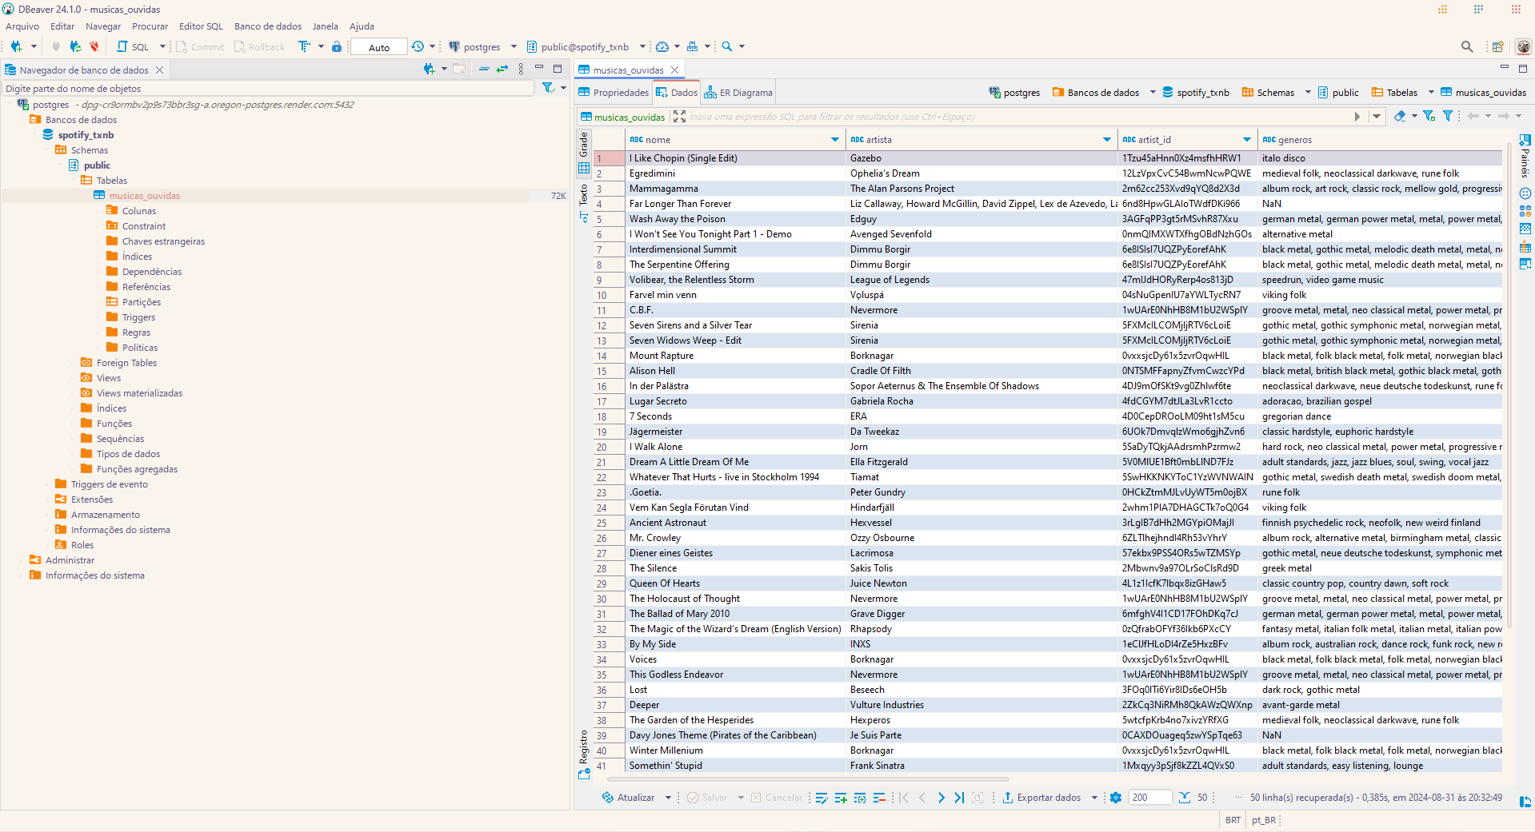Image resolution: width=1535 pixels, height=832 pixels.
Task: Switch to the ER Diagrama tab
Action: [738, 93]
